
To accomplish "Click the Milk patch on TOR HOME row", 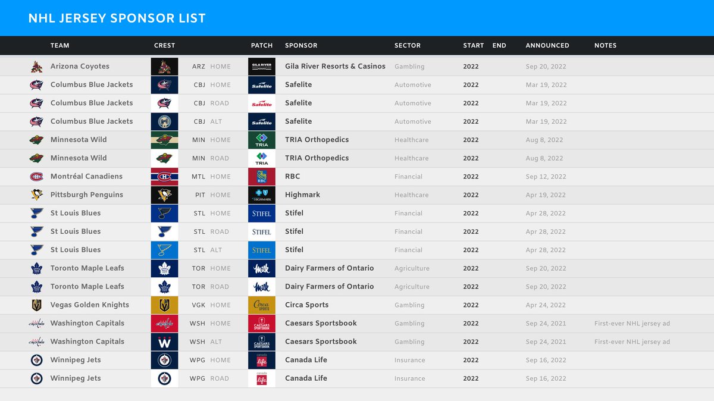I will pyautogui.click(x=262, y=268).
